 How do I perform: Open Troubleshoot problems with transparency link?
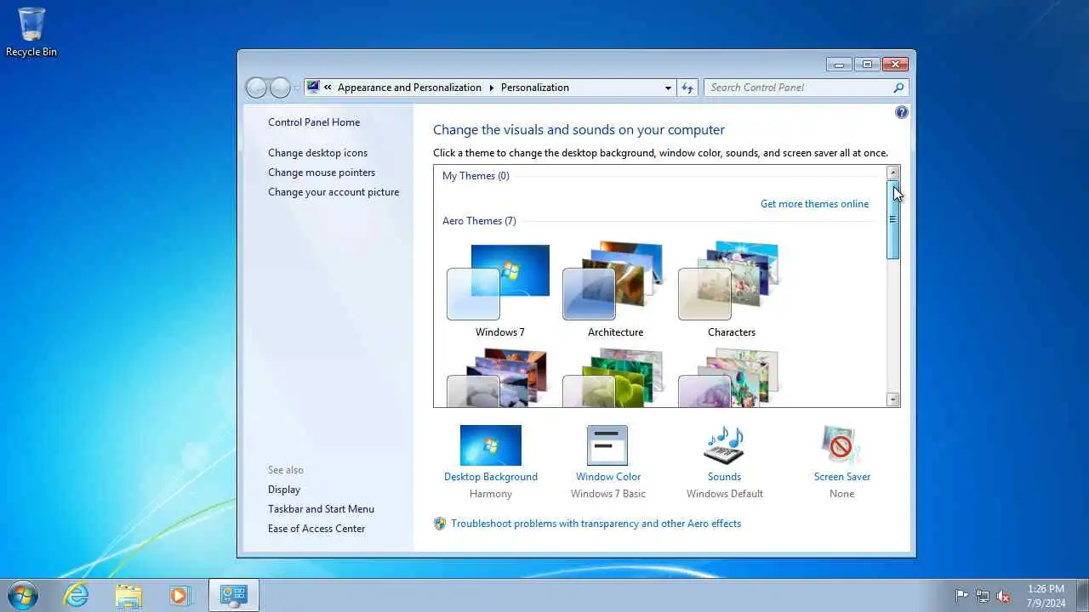point(596,524)
